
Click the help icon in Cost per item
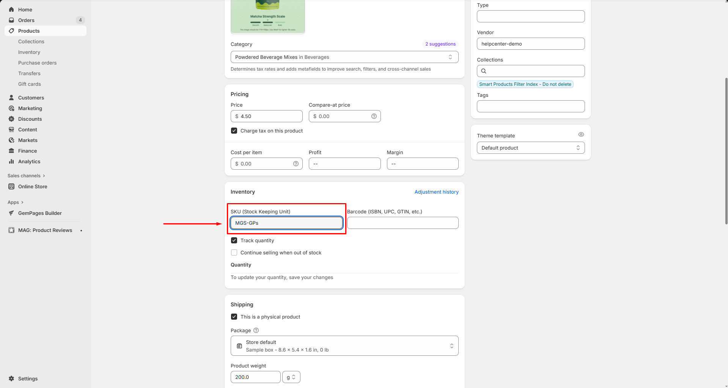(296, 164)
